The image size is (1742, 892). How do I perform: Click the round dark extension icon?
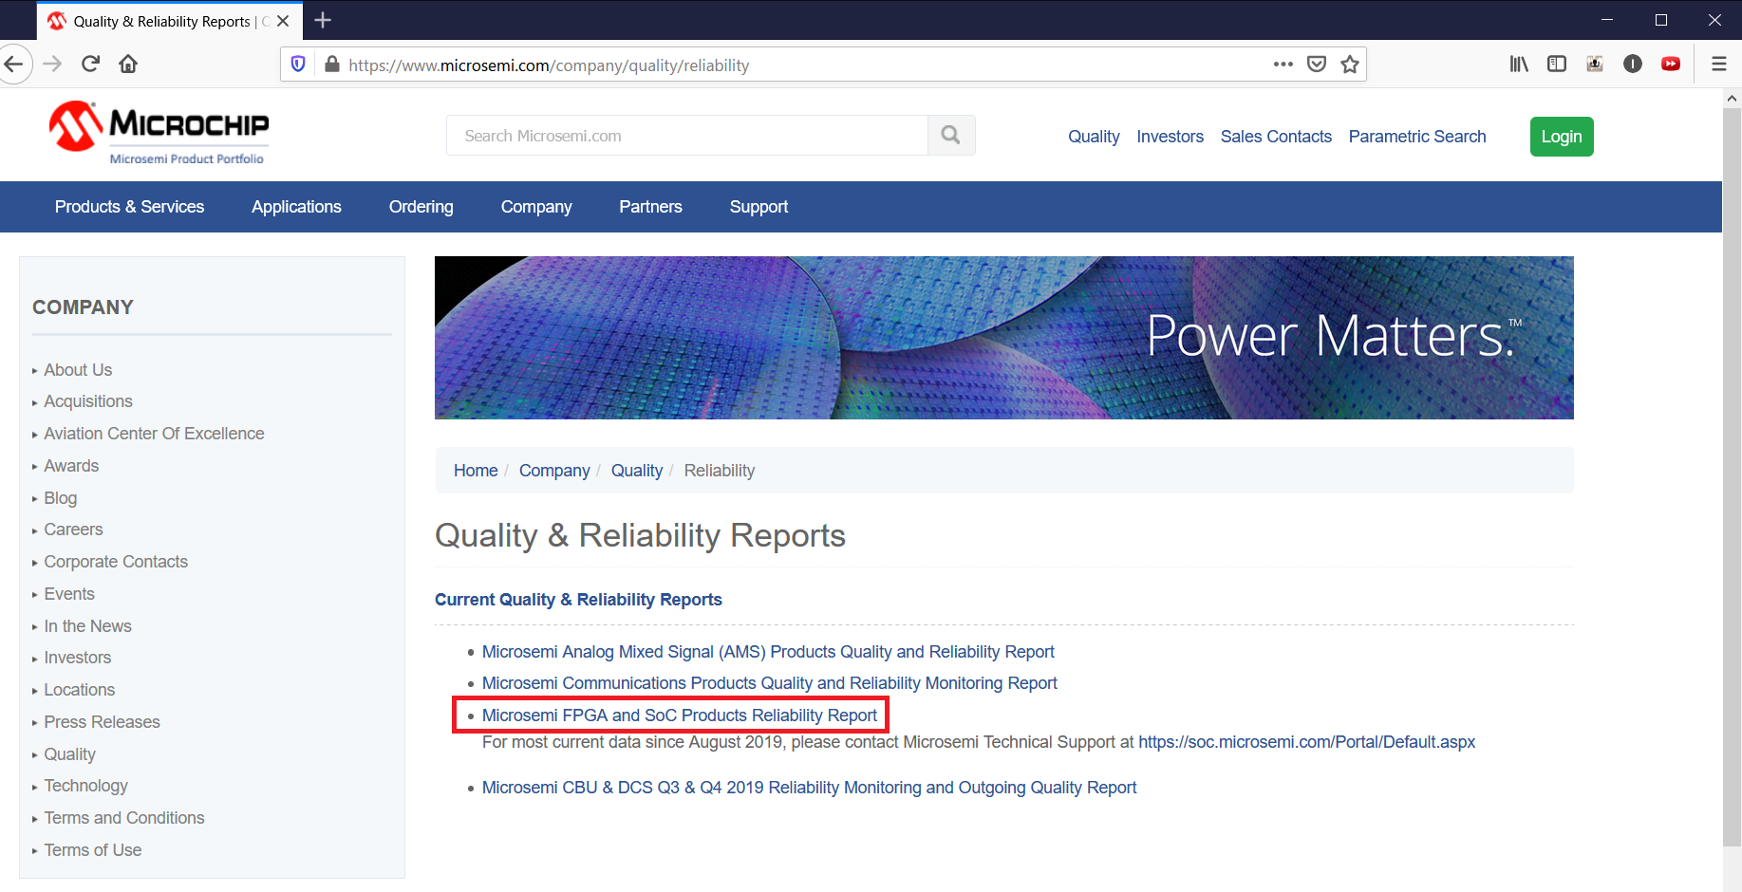point(1633,65)
